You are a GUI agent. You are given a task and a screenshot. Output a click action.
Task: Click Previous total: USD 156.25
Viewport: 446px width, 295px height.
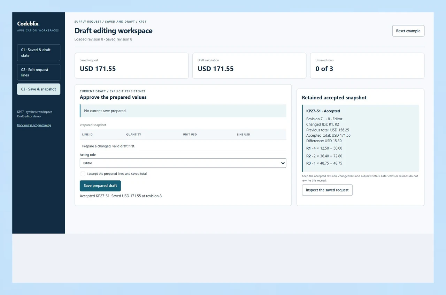coord(328,130)
